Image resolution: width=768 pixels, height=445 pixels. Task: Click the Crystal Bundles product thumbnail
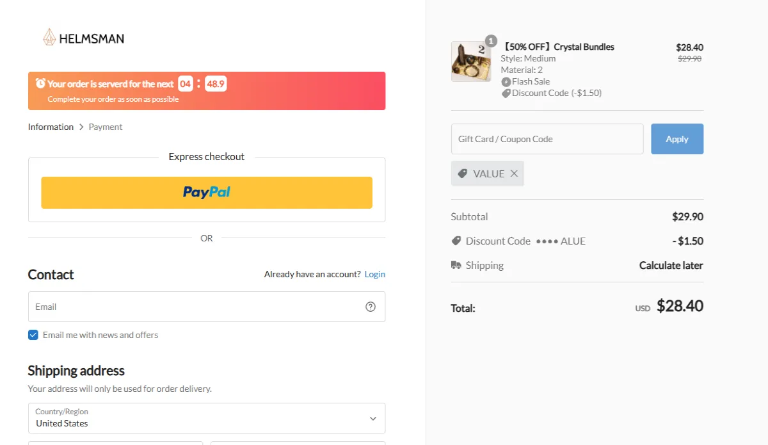[x=471, y=61]
